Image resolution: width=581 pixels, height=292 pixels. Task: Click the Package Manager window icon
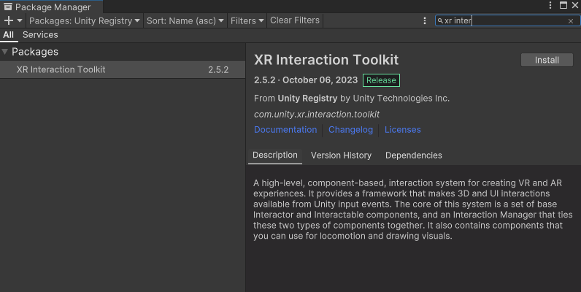(x=8, y=7)
